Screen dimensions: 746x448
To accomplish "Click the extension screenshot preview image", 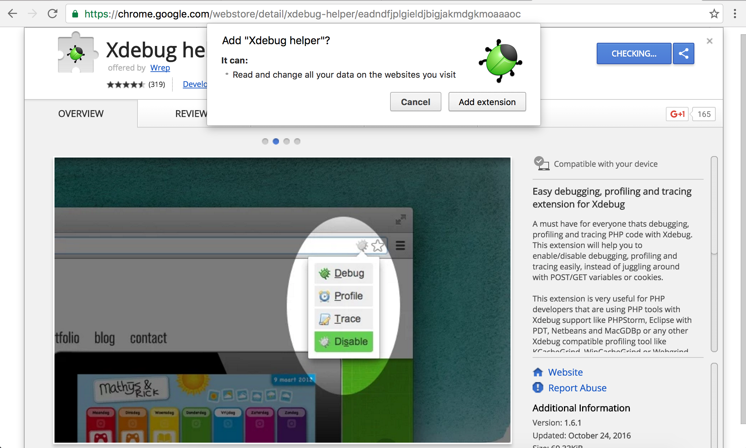I will click(x=283, y=300).
